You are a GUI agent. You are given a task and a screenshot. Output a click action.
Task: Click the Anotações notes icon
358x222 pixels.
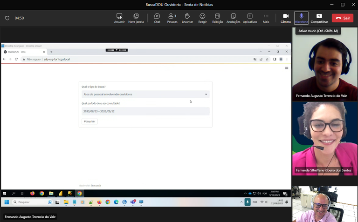point(233,18)
